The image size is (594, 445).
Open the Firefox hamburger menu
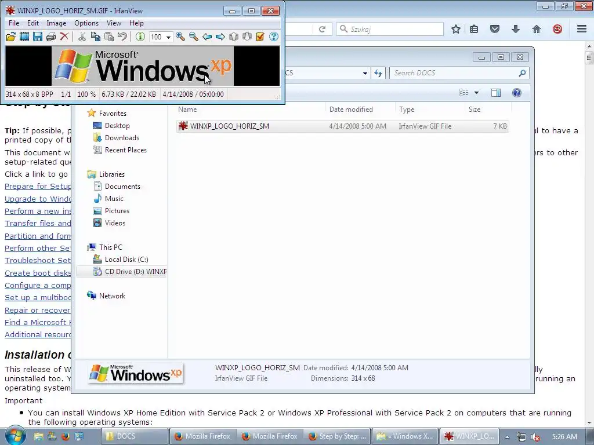point(582,29)
